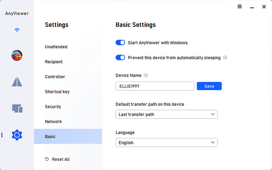The width and height of the screenshot is (272, 170).
Task: Open the user profile avatar
Action: [17, 56]
